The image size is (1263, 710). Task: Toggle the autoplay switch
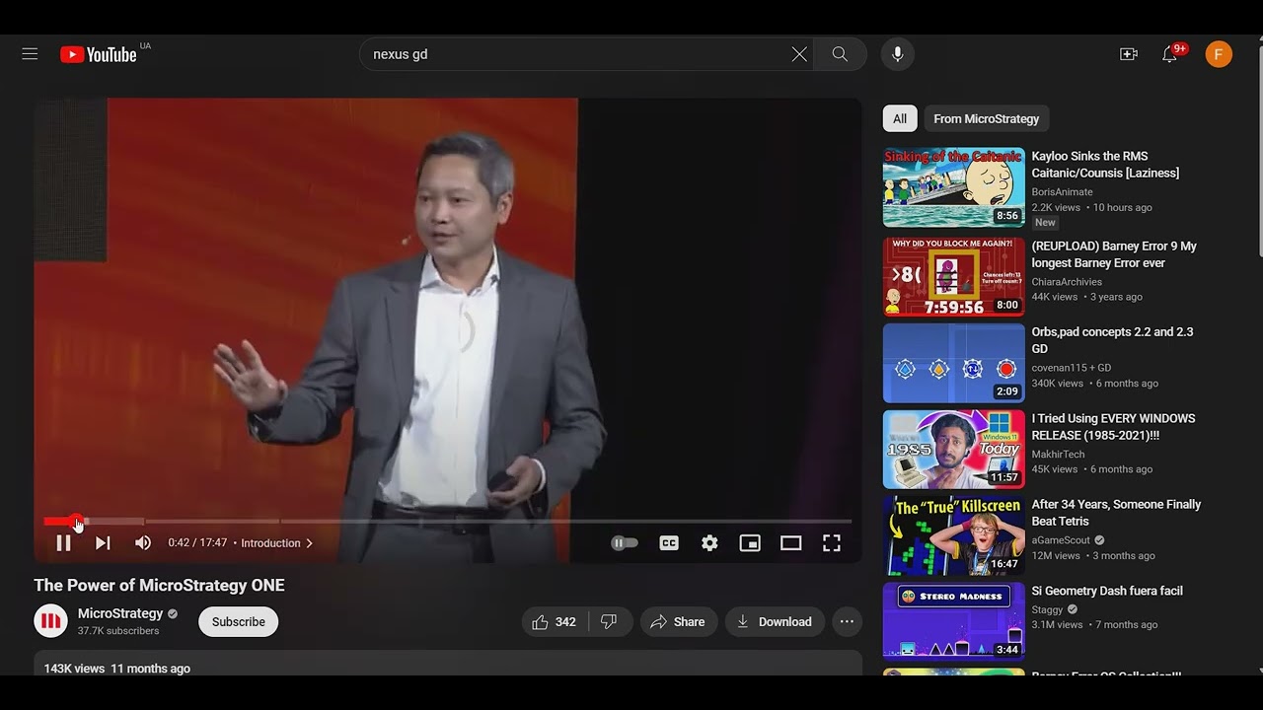pos(625,543)
